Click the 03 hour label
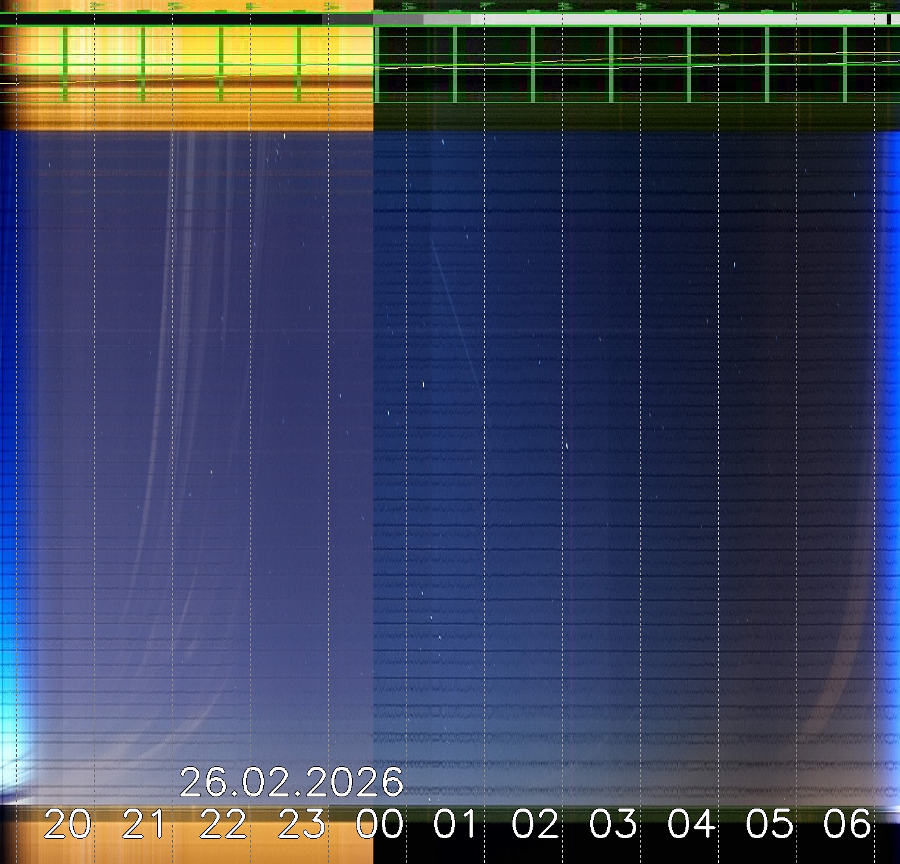Screen dimensions: 900x864 (613, 824)
